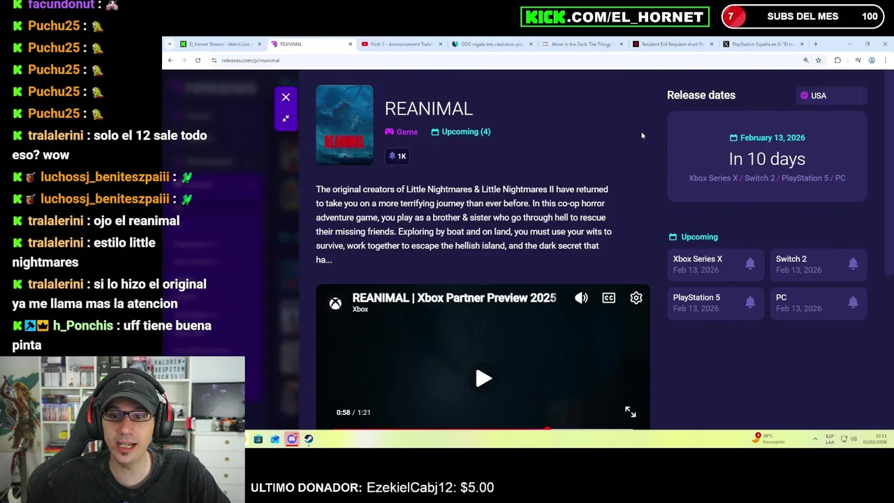Click the 1K followers bell button
The height and width of the screenshot is (503, 894).
(397, 156)
